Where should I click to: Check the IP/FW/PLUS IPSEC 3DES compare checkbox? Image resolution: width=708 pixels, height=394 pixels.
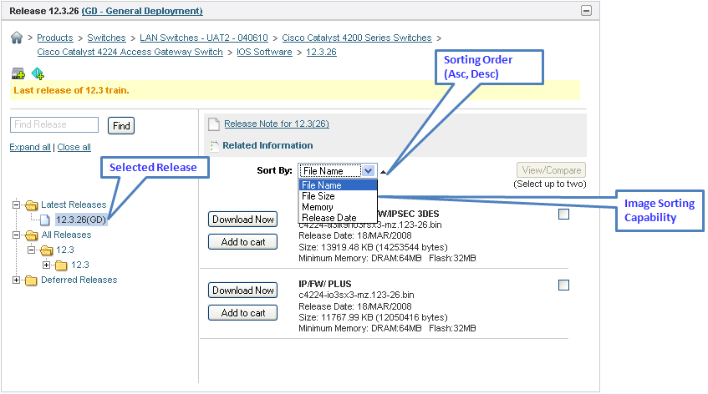(x=563, y=215)
